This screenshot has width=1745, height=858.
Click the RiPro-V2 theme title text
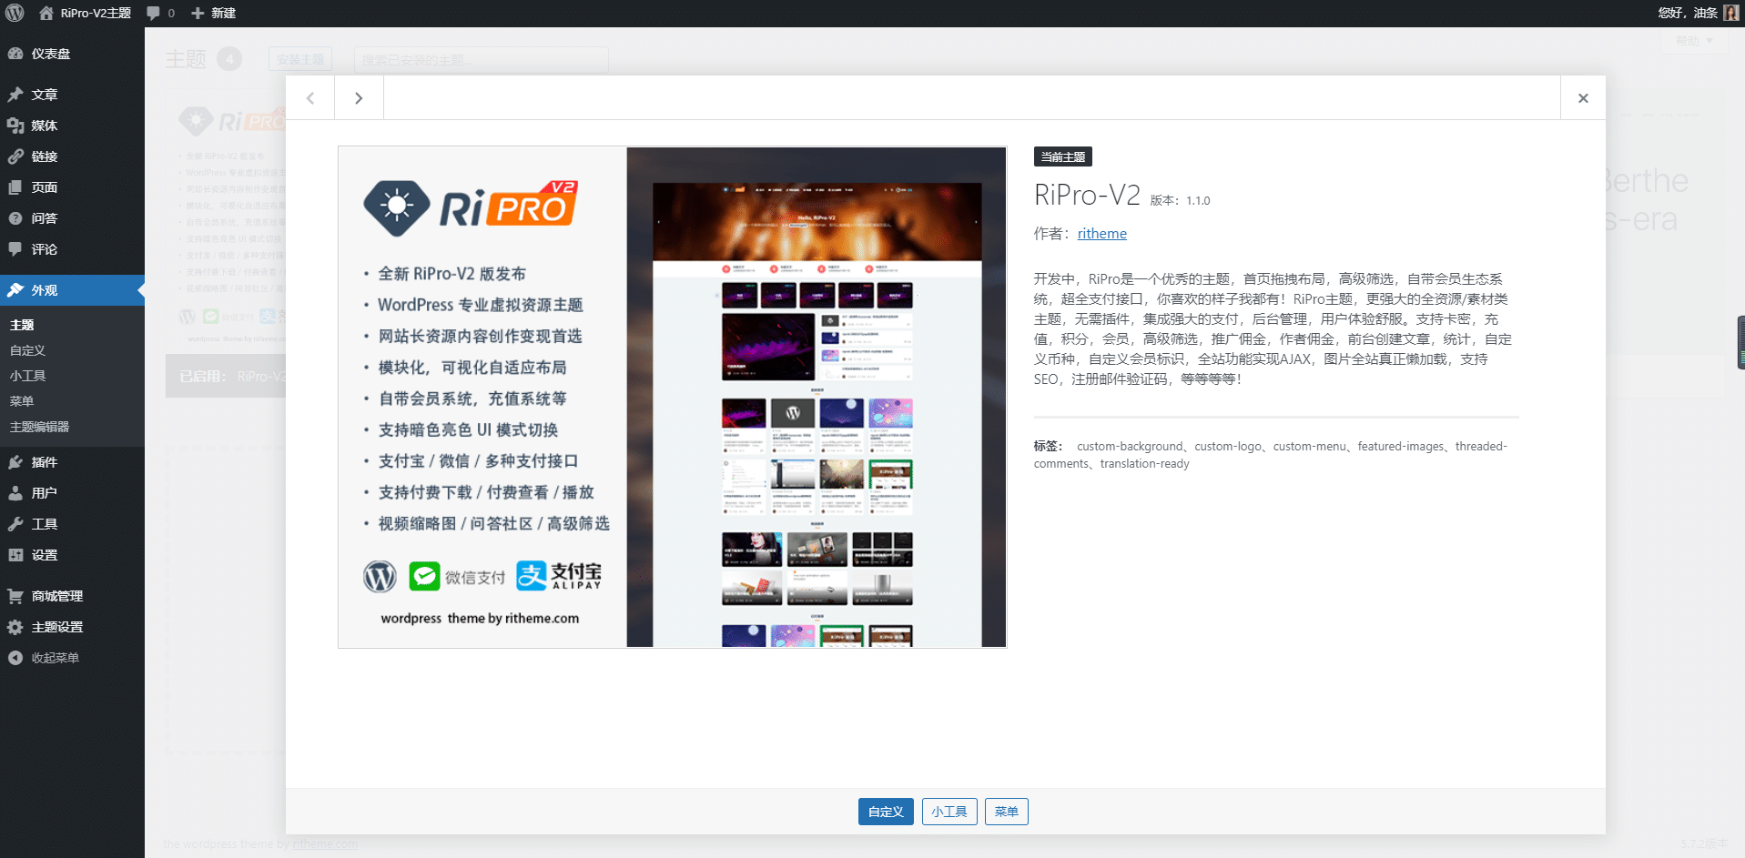tap(1087, 195)
